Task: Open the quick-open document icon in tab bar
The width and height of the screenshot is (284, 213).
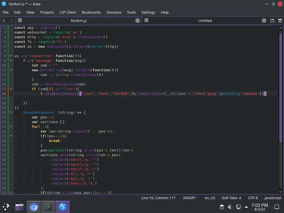Action: coord(272,21)
